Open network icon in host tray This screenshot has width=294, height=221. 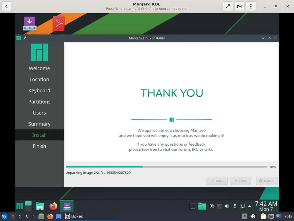(x=271, y=216)
